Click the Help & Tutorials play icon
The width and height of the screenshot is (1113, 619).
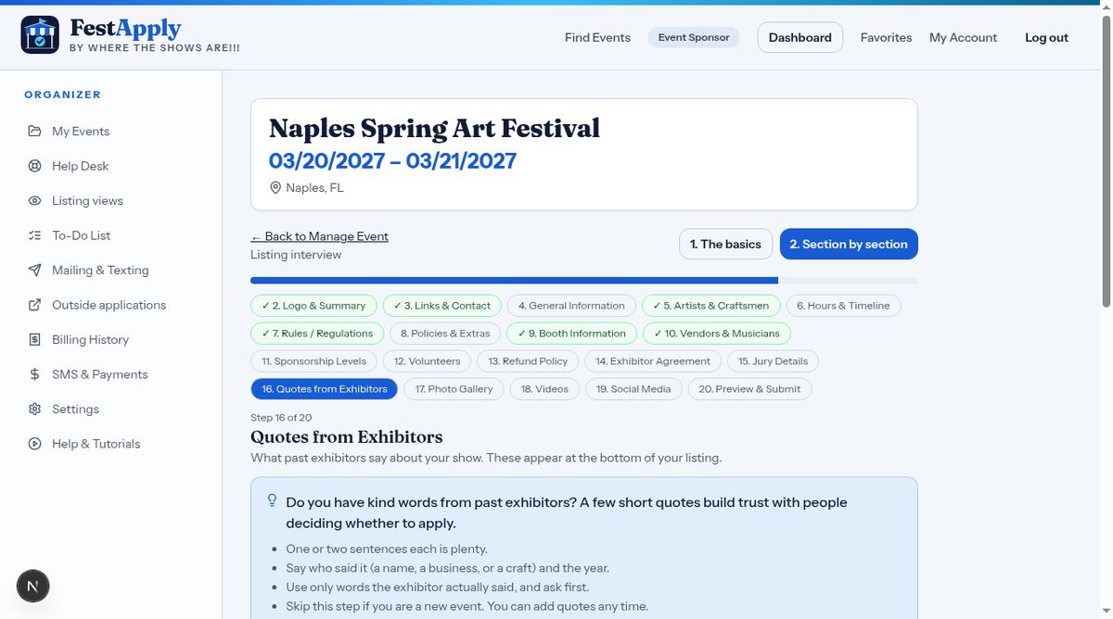pyautogui.click(x=34, y=444)
